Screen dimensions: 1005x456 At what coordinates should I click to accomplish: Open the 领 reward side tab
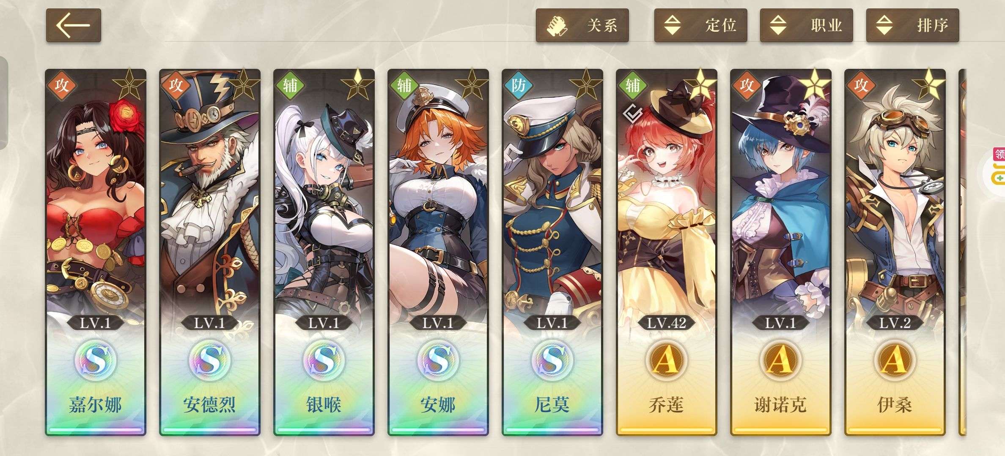point(999,154)
